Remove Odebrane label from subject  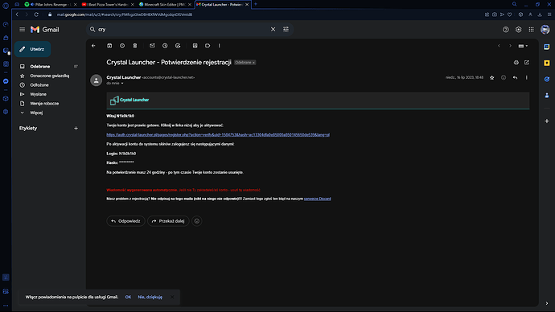[253, 63]
